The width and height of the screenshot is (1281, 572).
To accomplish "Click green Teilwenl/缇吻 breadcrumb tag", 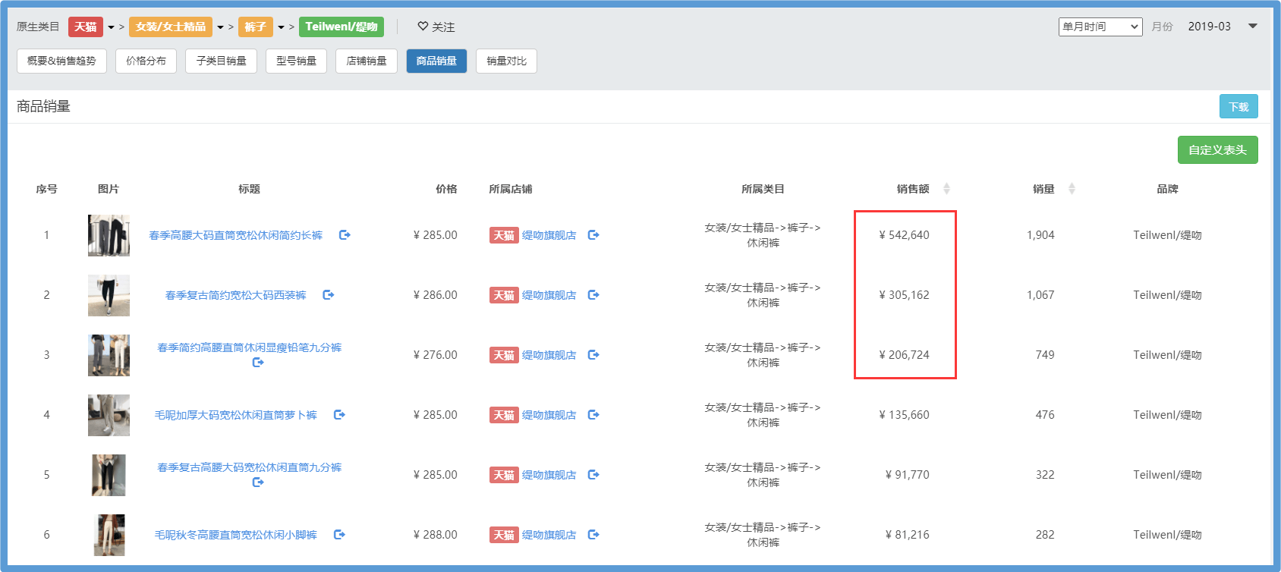I will [341, 27].
